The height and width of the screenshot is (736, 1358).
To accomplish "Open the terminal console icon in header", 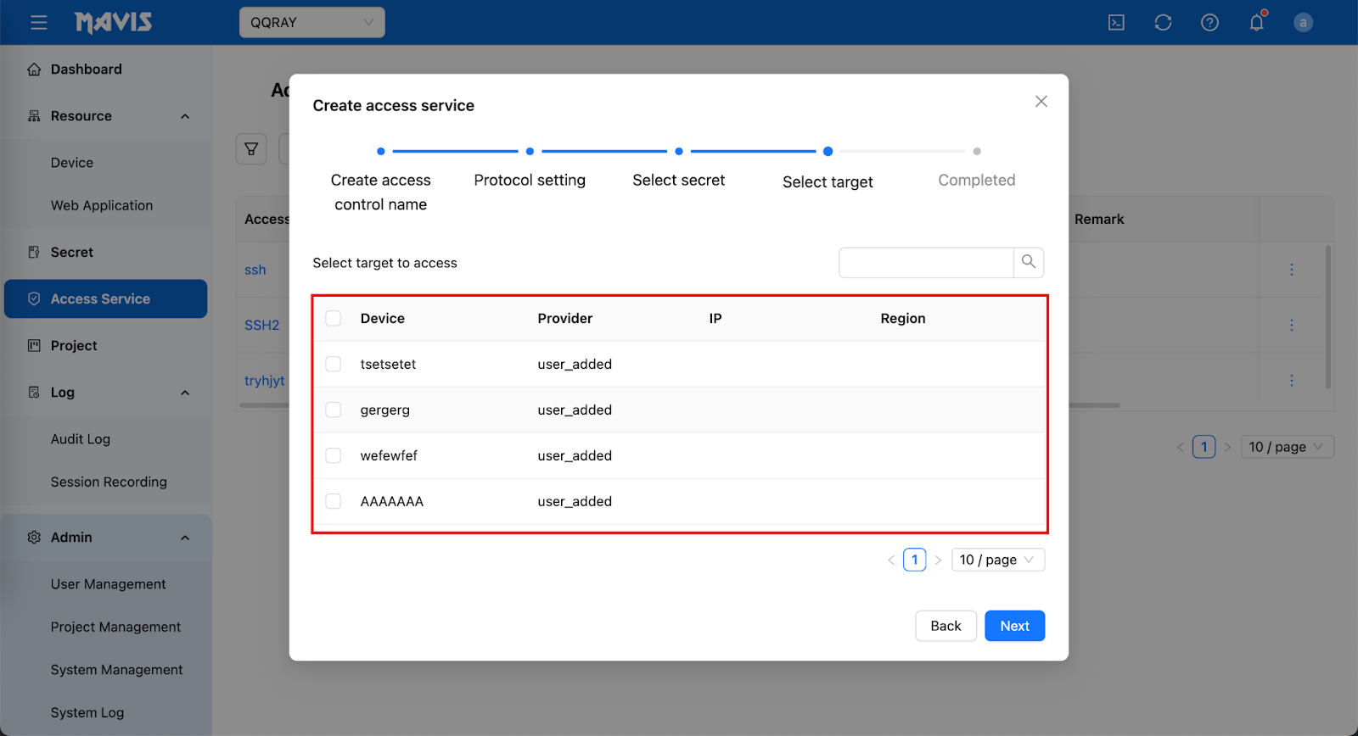I will [x=1116, y=23].
